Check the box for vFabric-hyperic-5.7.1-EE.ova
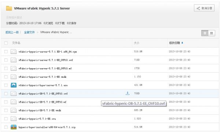 (6, 119)
